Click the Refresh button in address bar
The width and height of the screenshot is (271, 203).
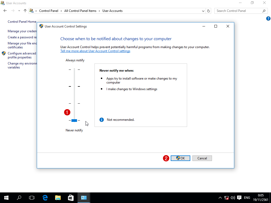click(x=209, y=11)
